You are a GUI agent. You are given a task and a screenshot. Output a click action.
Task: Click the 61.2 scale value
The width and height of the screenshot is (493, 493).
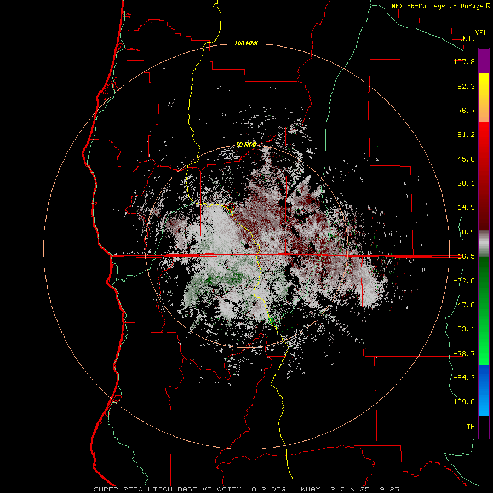pyautogui.click(x=466, y=135)
